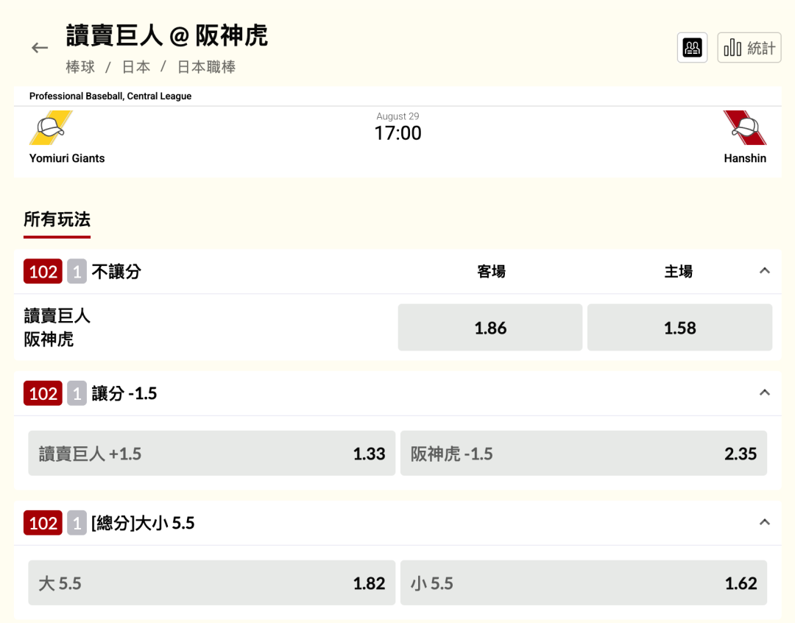Collapse the [總分]大小 5.5 section

click(765, 523)
